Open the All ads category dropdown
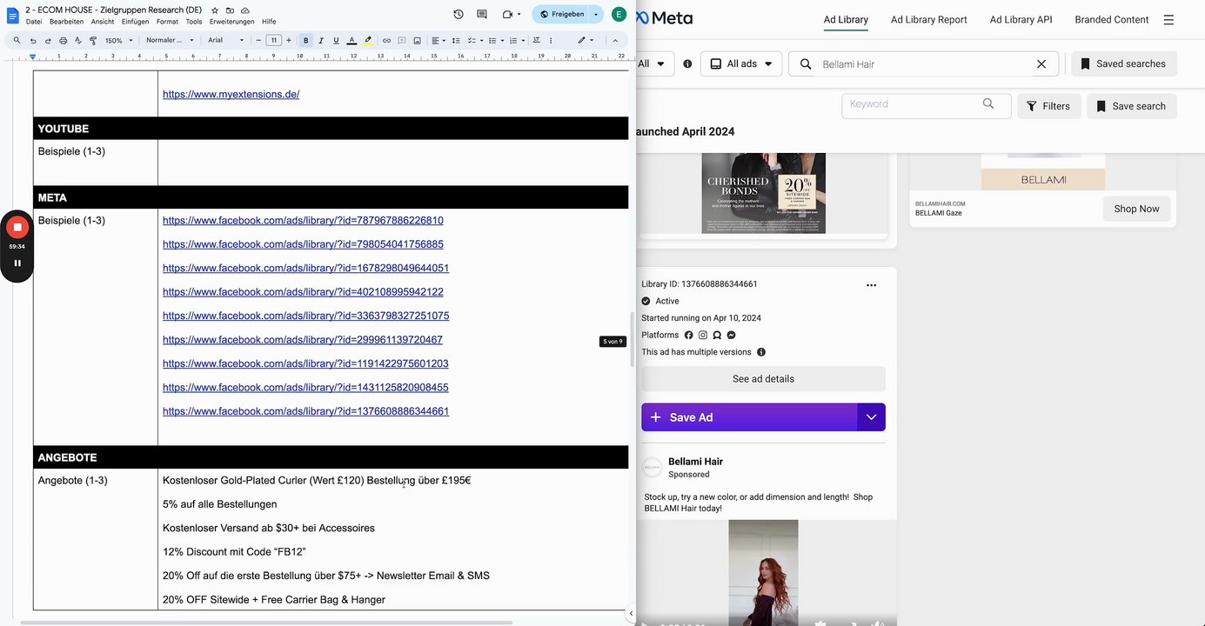The height and width of the screenshot is (626, 1205). tap(741, 63)
